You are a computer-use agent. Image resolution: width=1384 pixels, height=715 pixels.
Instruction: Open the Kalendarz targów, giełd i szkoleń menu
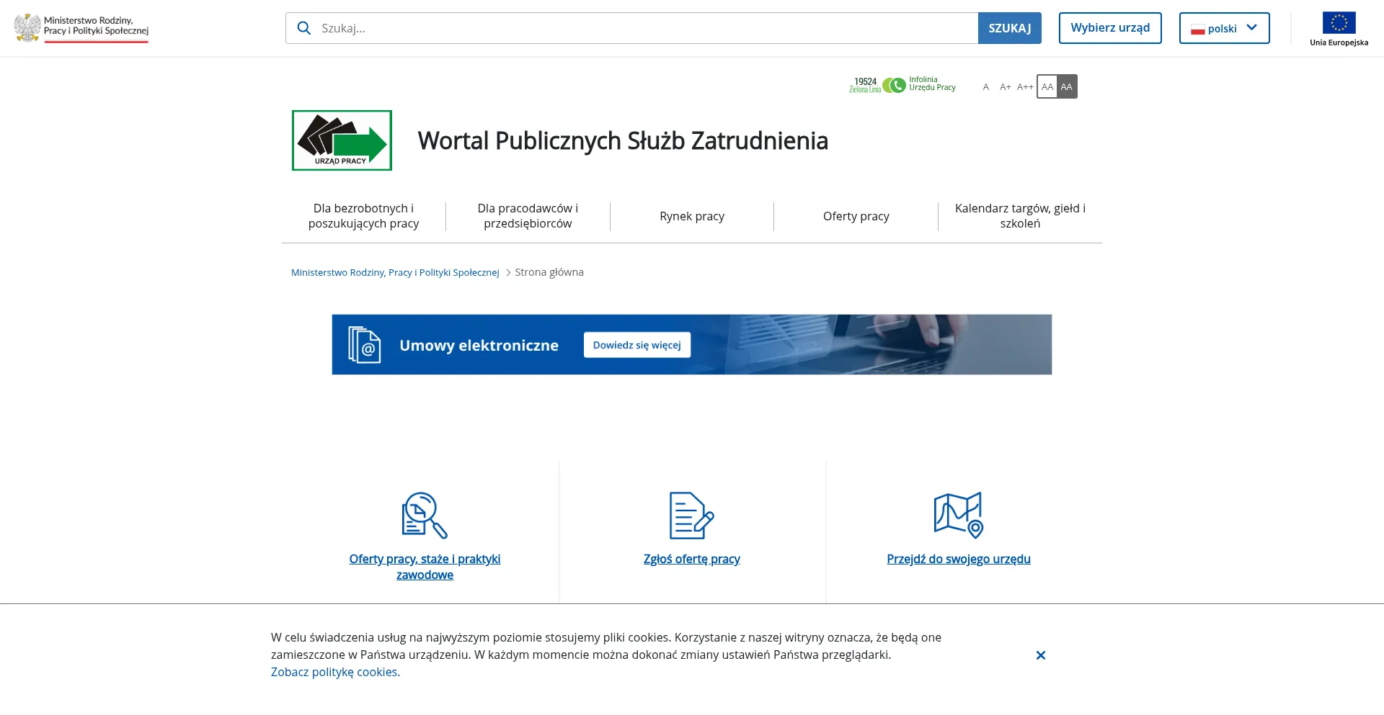click(1020, 216)
